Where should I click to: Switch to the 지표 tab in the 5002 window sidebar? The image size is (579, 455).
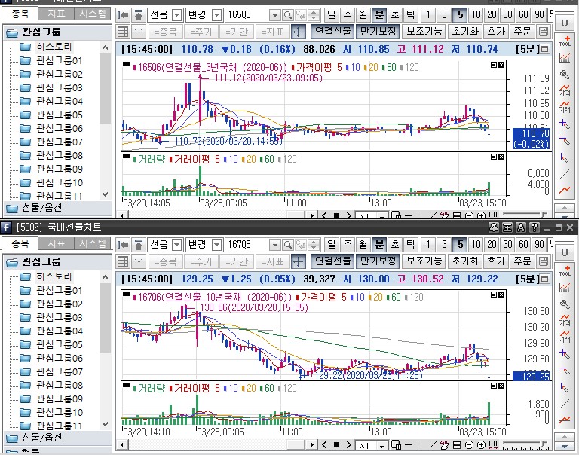(x=57, y=243)
